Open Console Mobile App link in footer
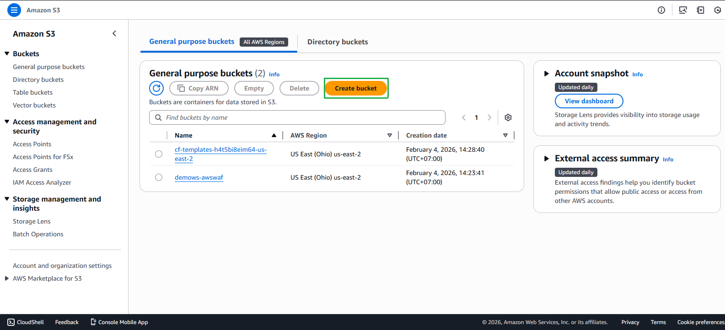This screenshot has height=330, width=725. click(x=119, y=322)
